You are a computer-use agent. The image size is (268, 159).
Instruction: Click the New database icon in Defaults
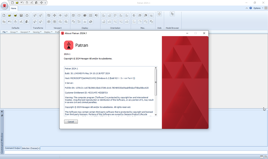4,15
